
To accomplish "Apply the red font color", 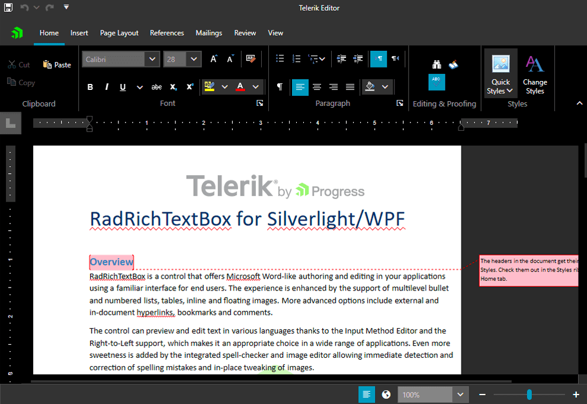I will pyautogui.click(x=240, y=87).
